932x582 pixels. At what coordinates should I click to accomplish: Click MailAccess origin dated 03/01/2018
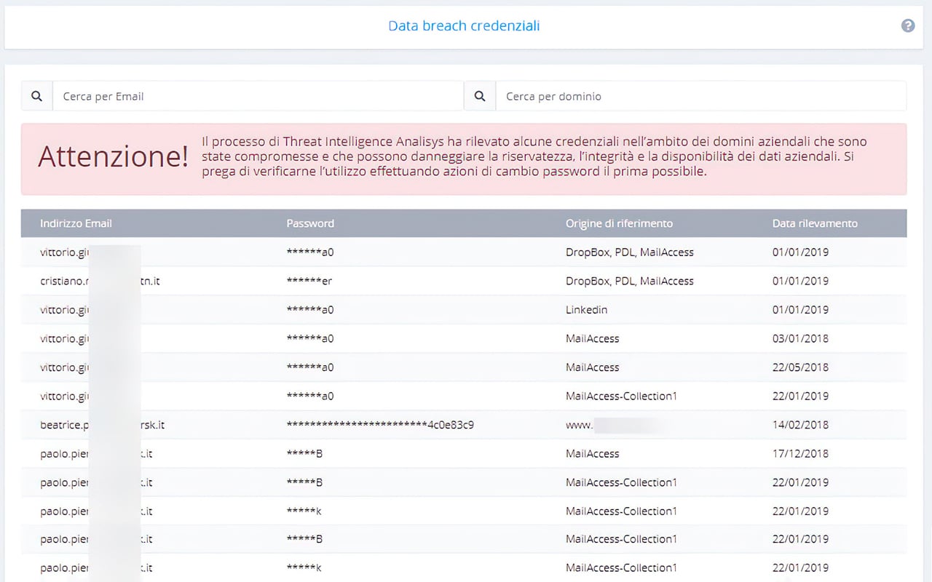[592, 338]
